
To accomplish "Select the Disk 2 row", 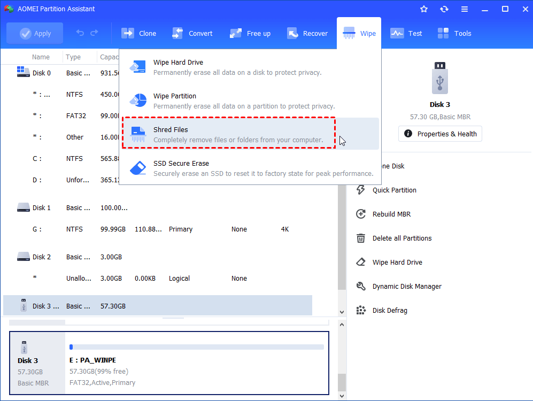I will 158,257.
